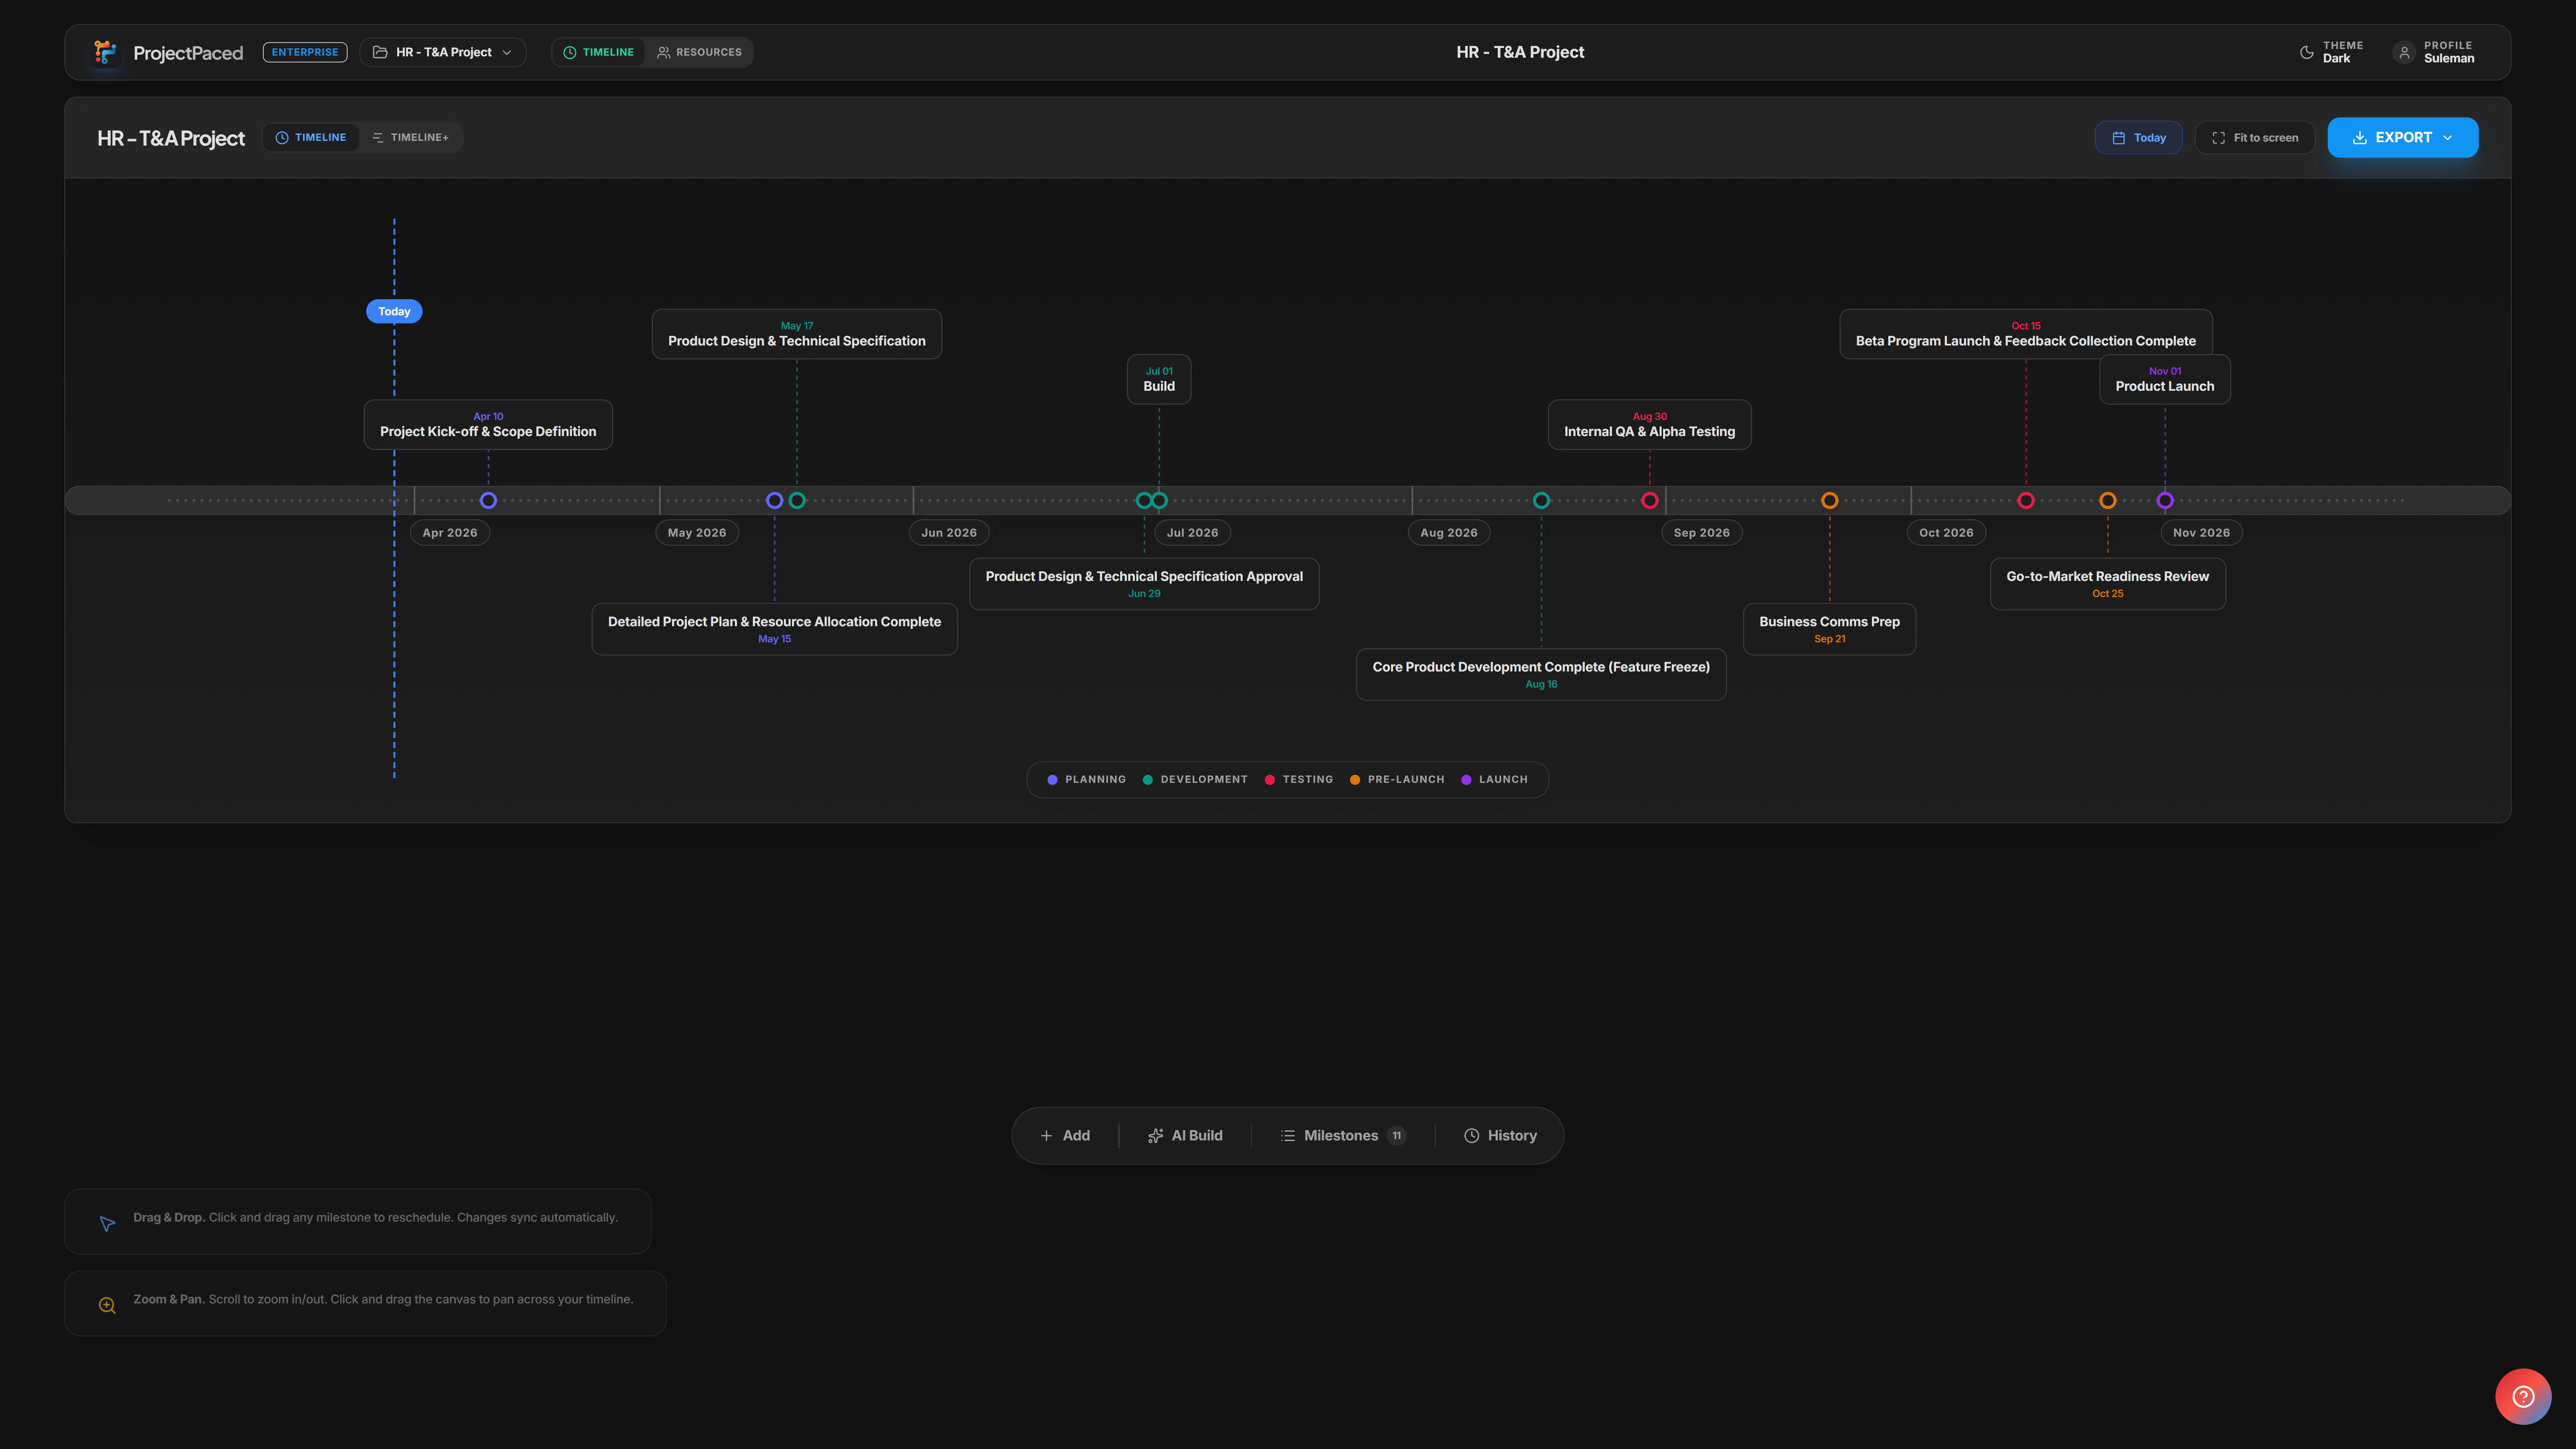This screenshot has height=1449, width=2576.
Task: Open the Product Design & Technical Specification card
Action: click(x=797, y=334)
